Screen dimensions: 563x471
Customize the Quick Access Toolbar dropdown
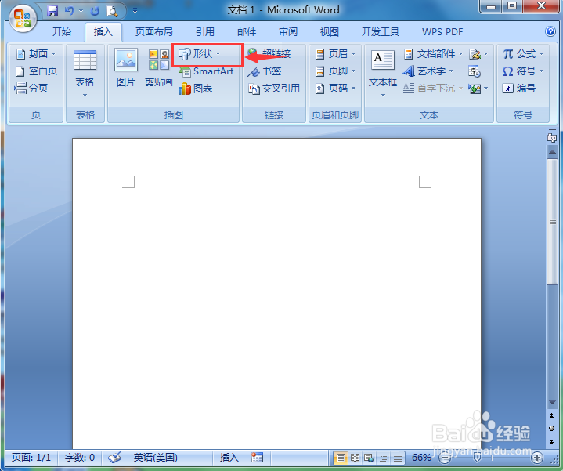[135, 12]
